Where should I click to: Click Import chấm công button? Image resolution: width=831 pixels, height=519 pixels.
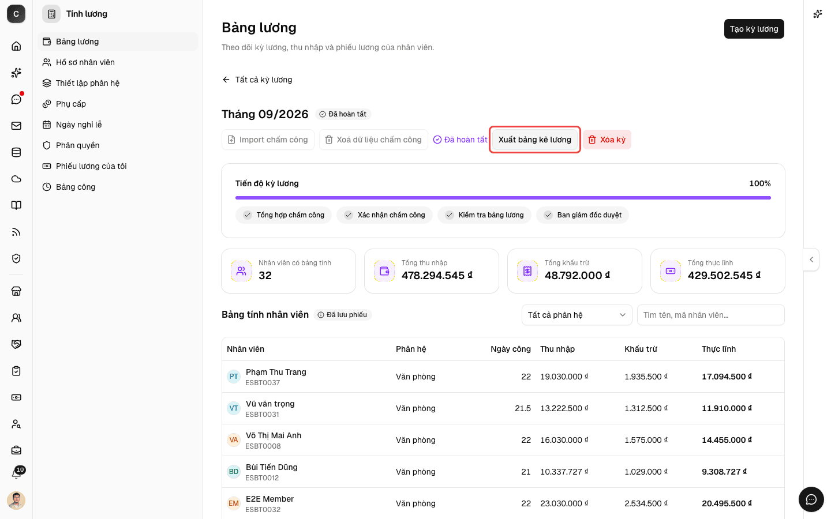[268, 140]
